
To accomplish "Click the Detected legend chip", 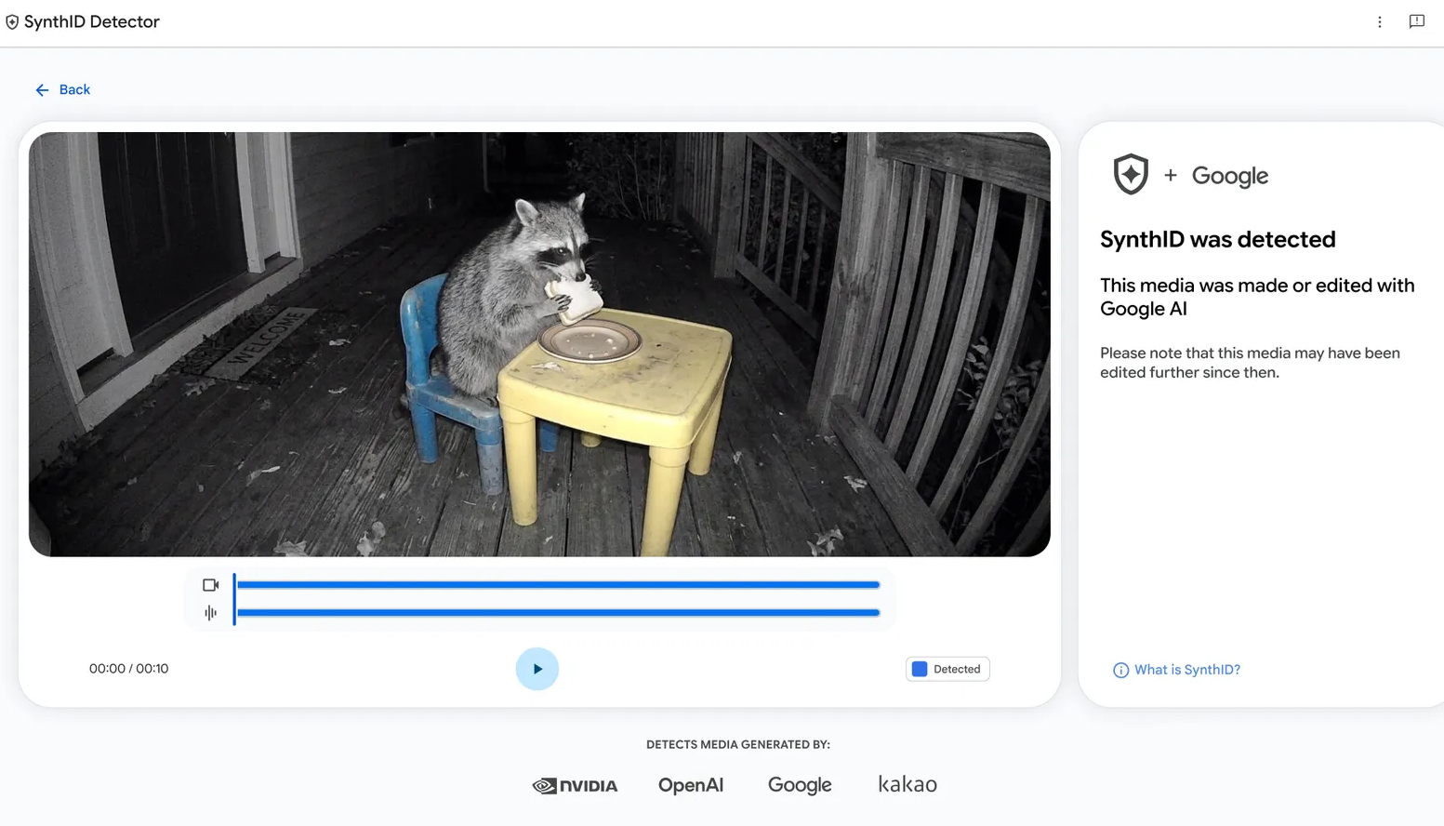I will coord(947,669).
